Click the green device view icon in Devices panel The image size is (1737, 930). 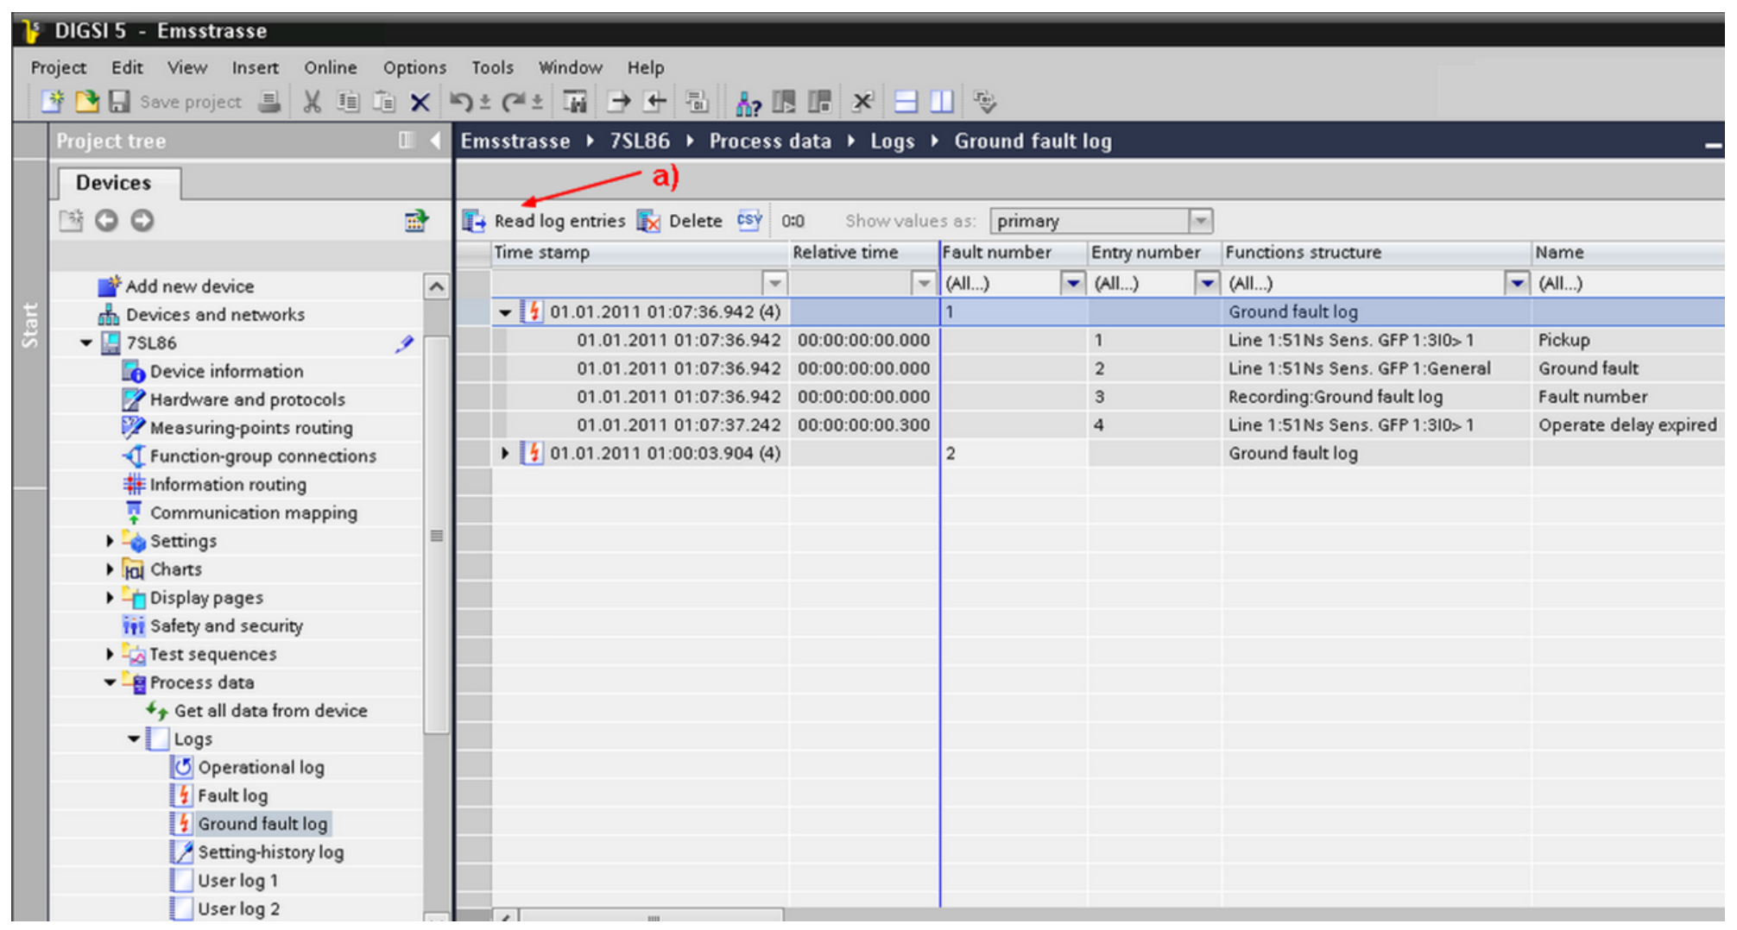pos(416,221)
